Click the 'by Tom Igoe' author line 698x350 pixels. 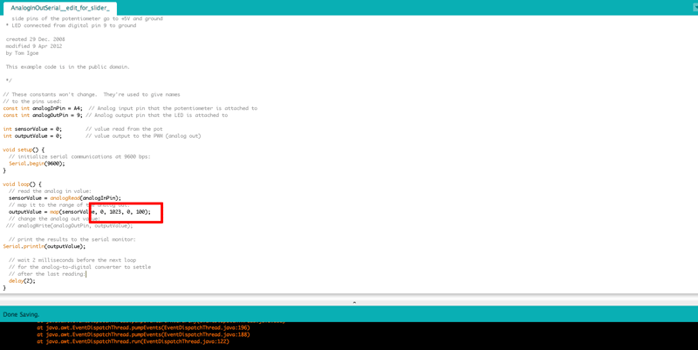point(23,53)
